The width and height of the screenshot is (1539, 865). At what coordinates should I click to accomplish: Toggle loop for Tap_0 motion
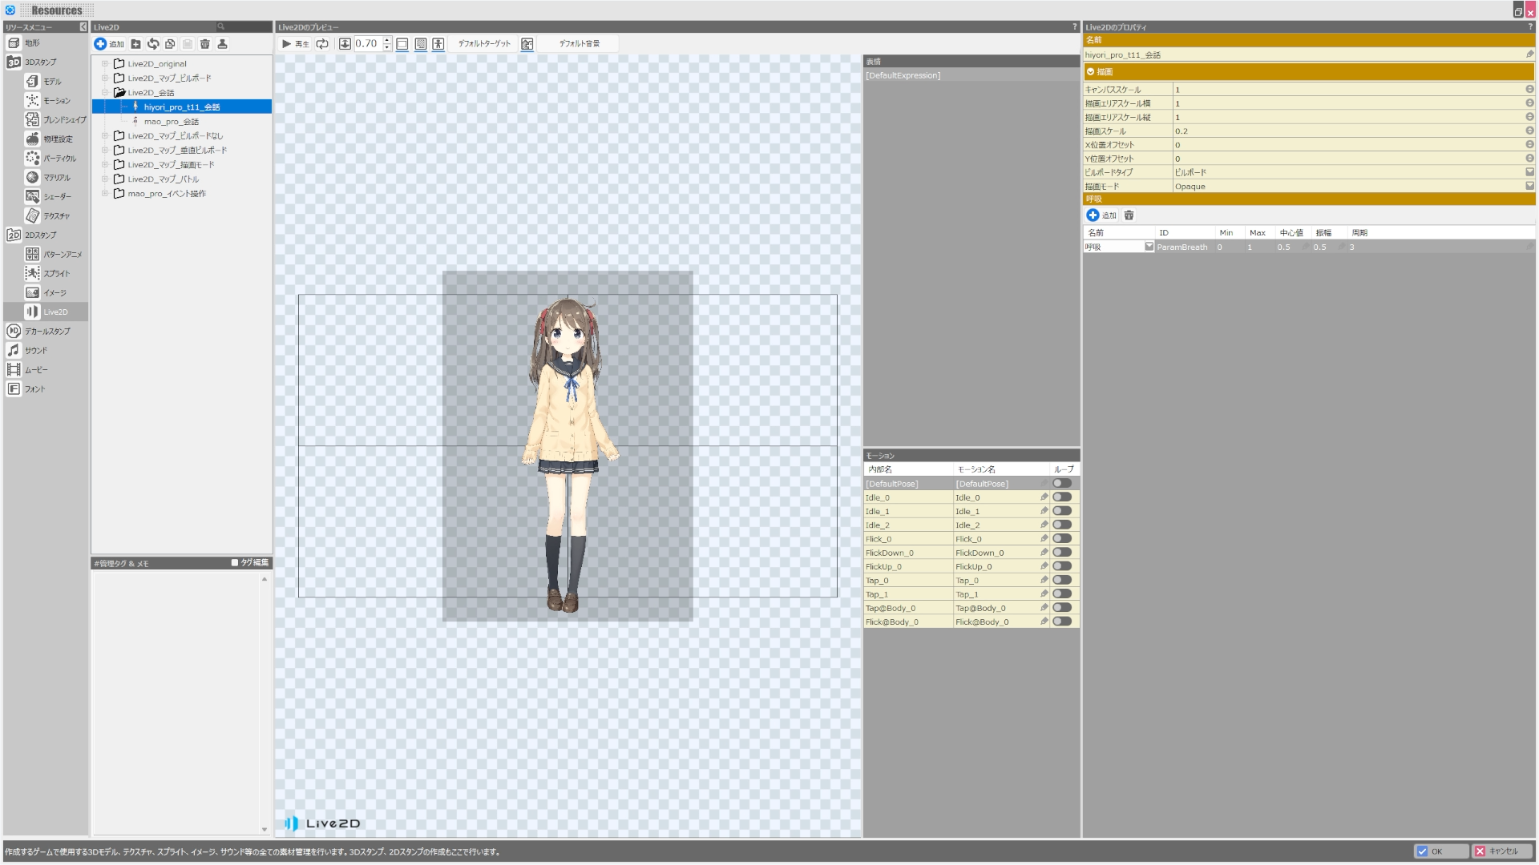(1062, 580)
